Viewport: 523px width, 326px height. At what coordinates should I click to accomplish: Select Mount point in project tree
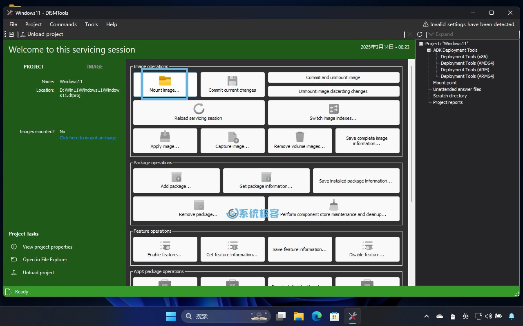[x=445, y=83]
